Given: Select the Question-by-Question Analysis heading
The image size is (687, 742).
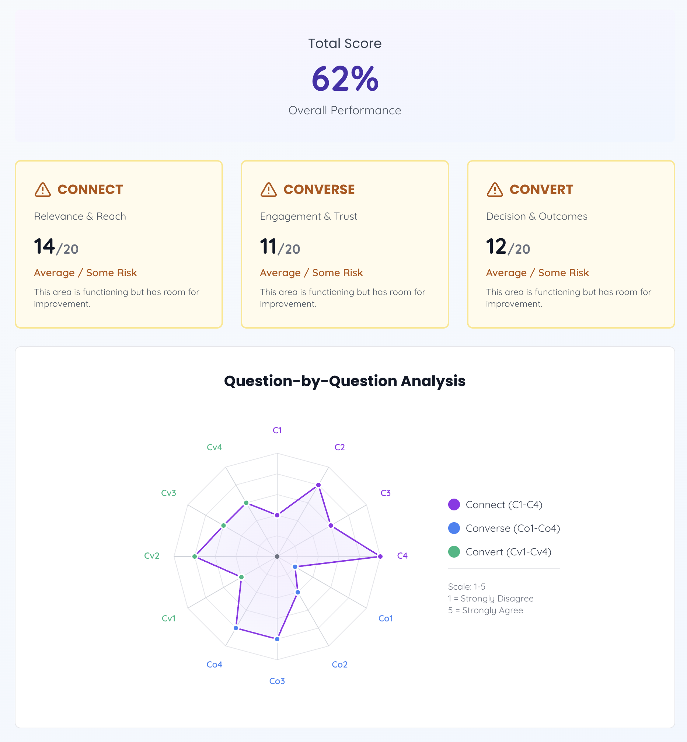Looking at the screenshot, I should (x=344, y=381).
